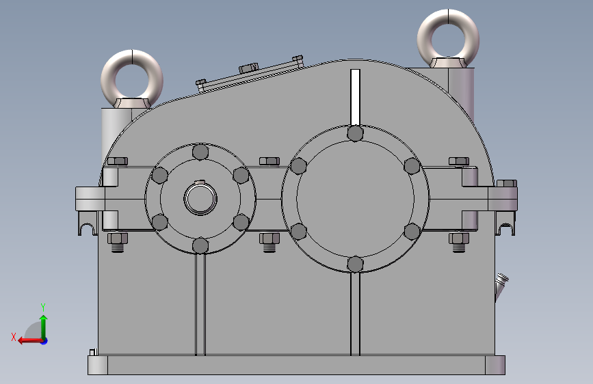Screen dimensions: 593x384
Task: Pick the lower-right bolt on the large bearing cover
Action: click(412, 232)
